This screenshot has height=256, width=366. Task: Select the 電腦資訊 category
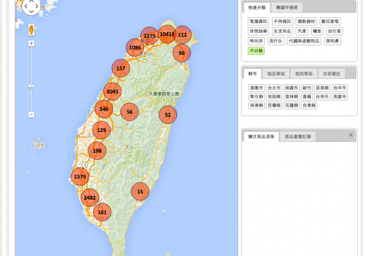258,21
